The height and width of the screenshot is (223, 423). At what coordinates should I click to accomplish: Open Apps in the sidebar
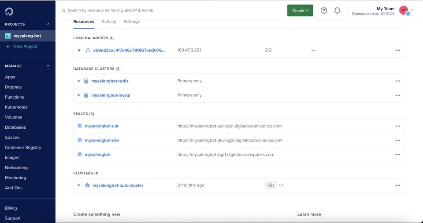tap(10, 77)
